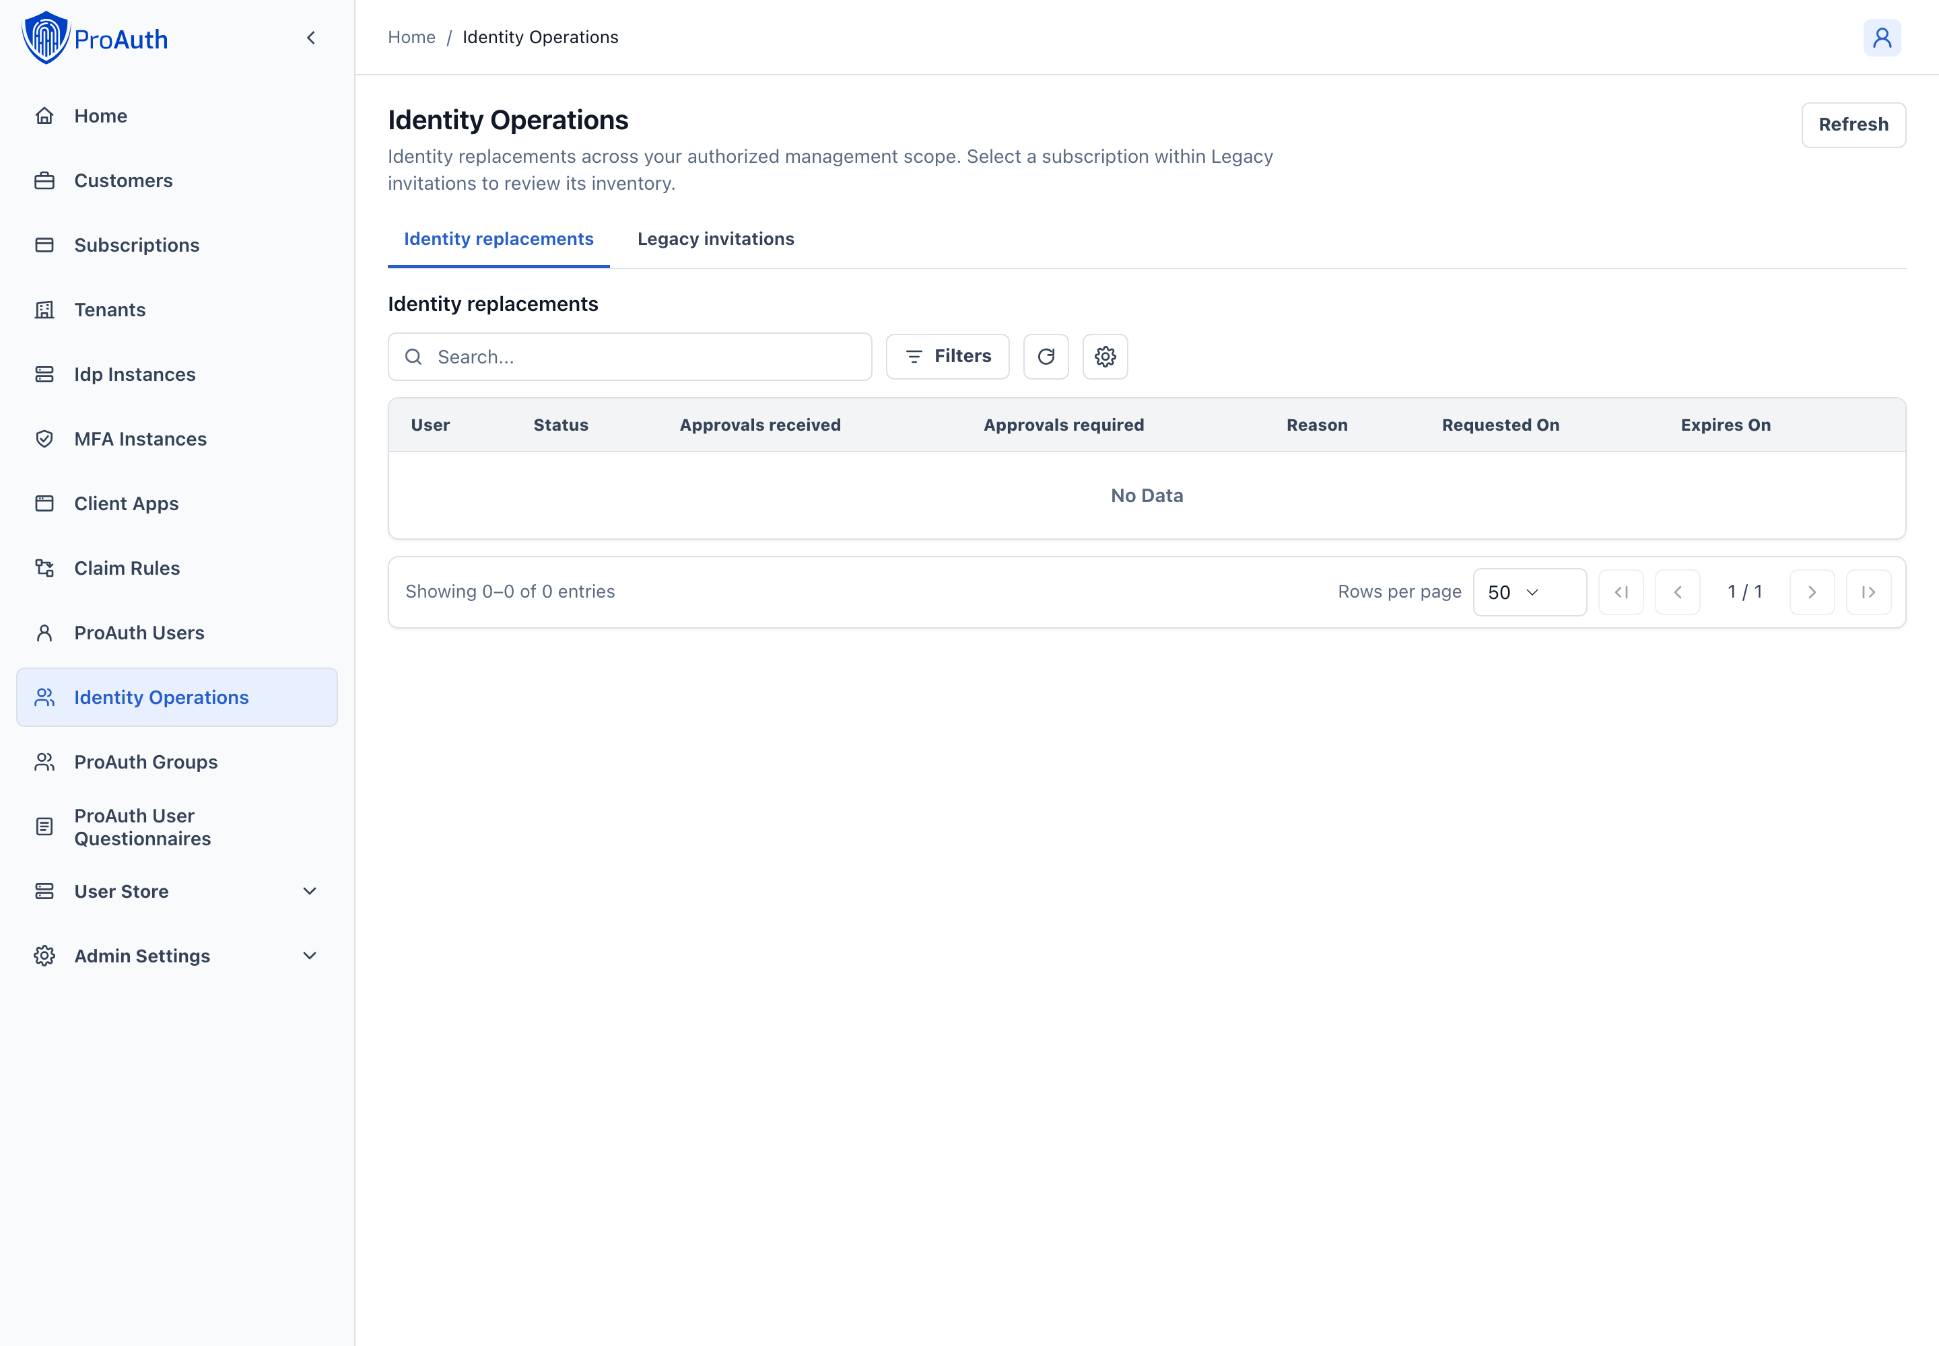Viewport: 1939px width, 1346px height.
Task: Open the Filters button
Action: [947, 357]
